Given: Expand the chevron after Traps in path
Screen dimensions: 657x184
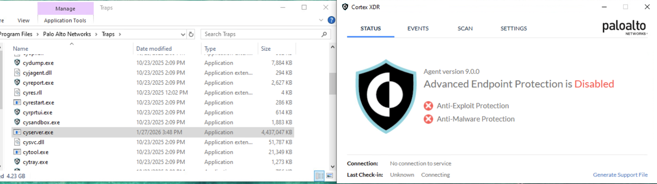Looking at the screenshot, I should pyautogui.click(x=120, y=34).
